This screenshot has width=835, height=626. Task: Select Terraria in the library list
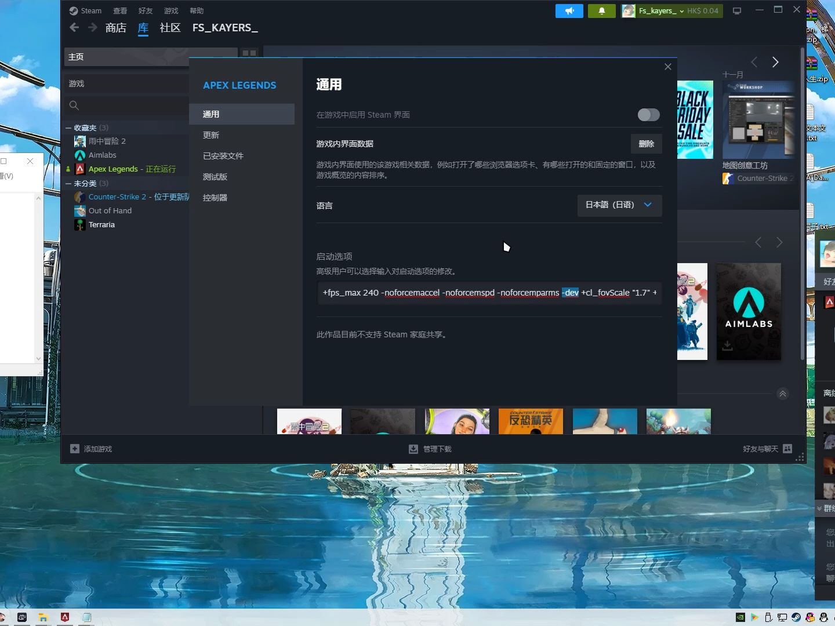101,225
